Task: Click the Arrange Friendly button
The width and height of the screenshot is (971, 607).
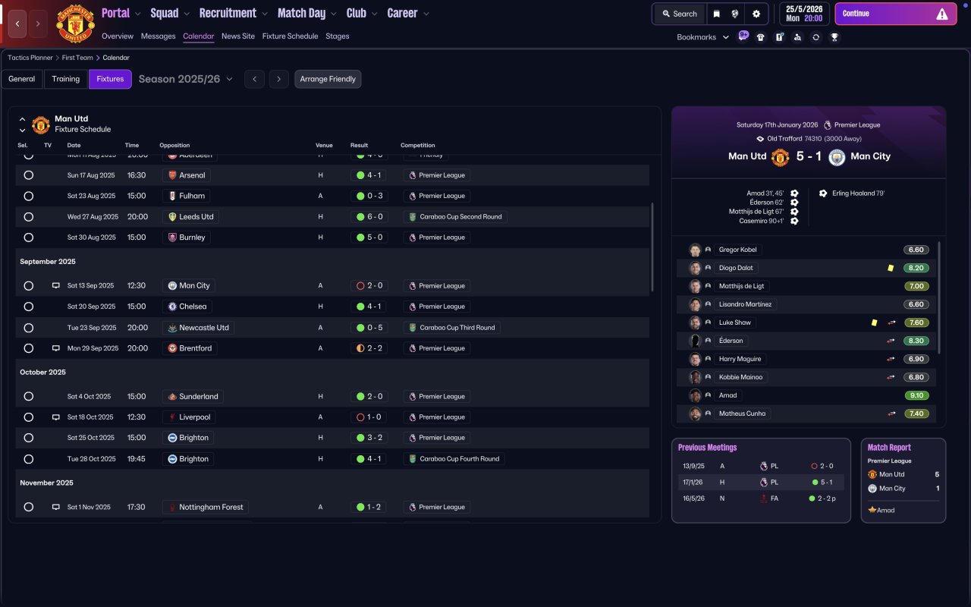Action: 328,79
